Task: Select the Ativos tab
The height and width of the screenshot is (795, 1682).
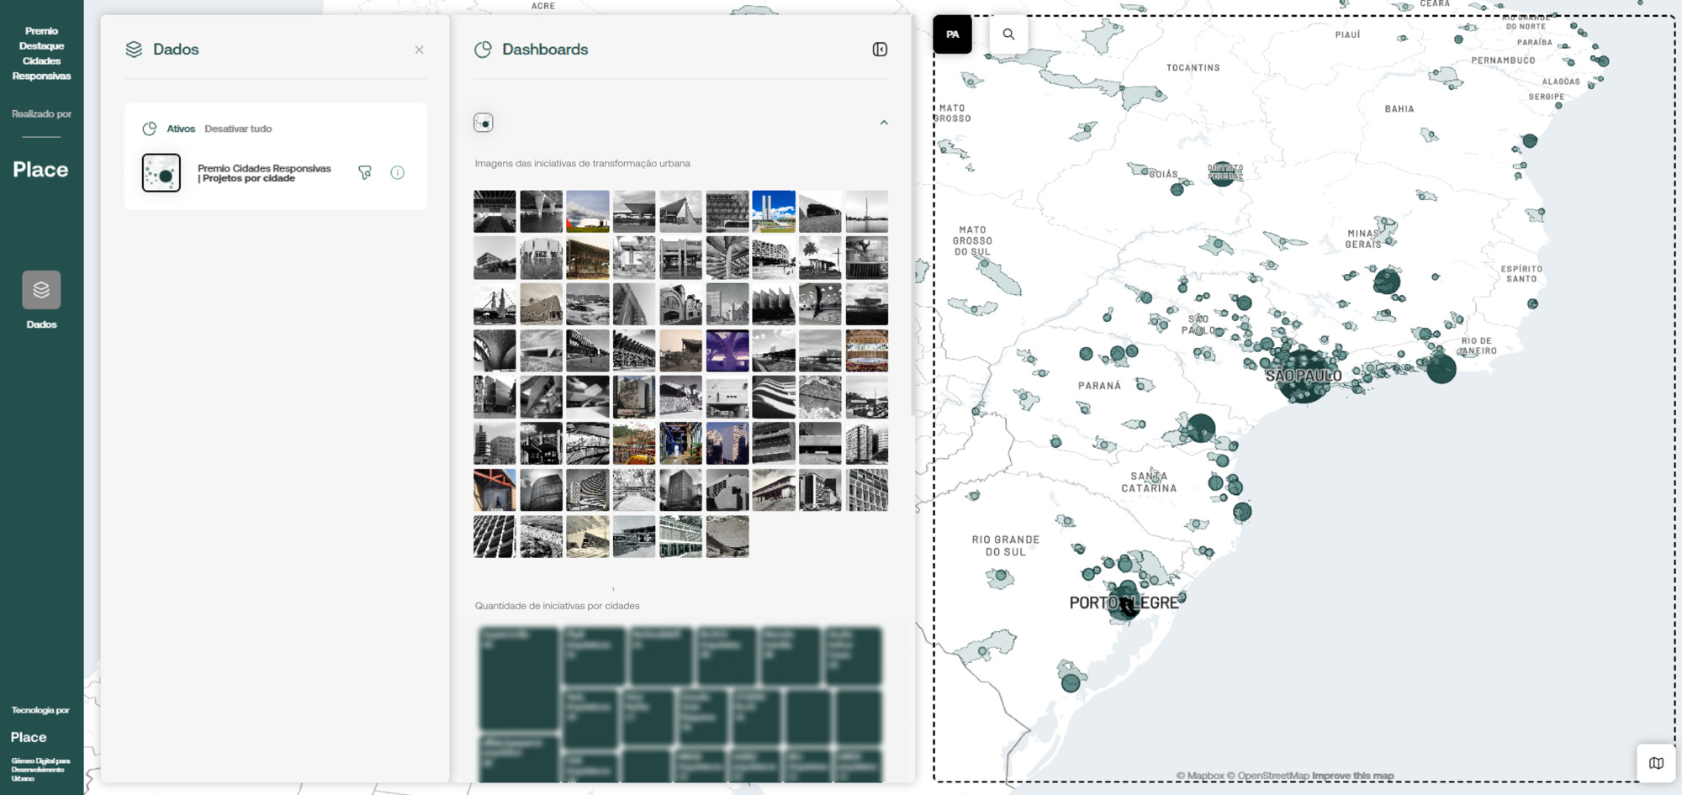Action: (x=180, y=129)
